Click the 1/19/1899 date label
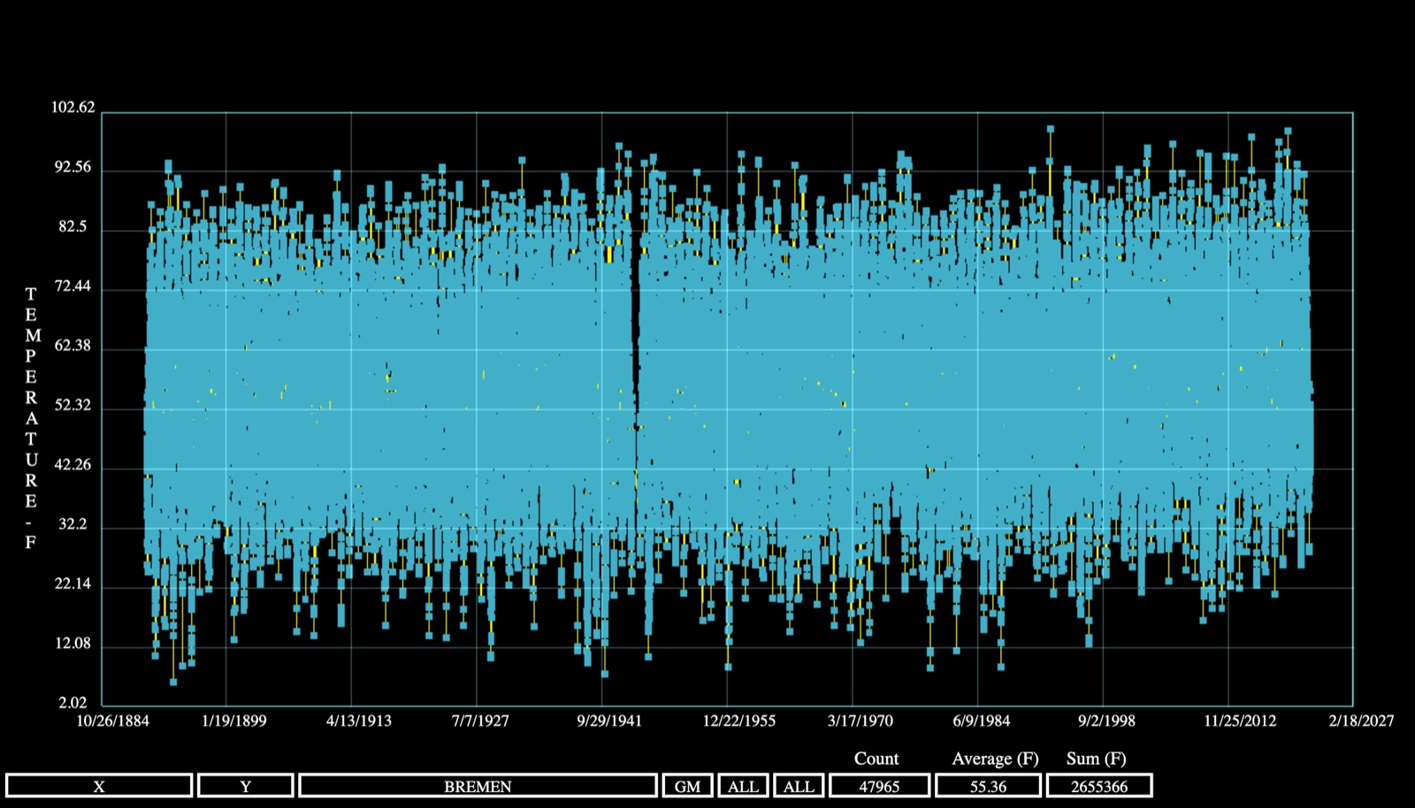This screenshot has height=808, width=1415. [x=233, y=720]
